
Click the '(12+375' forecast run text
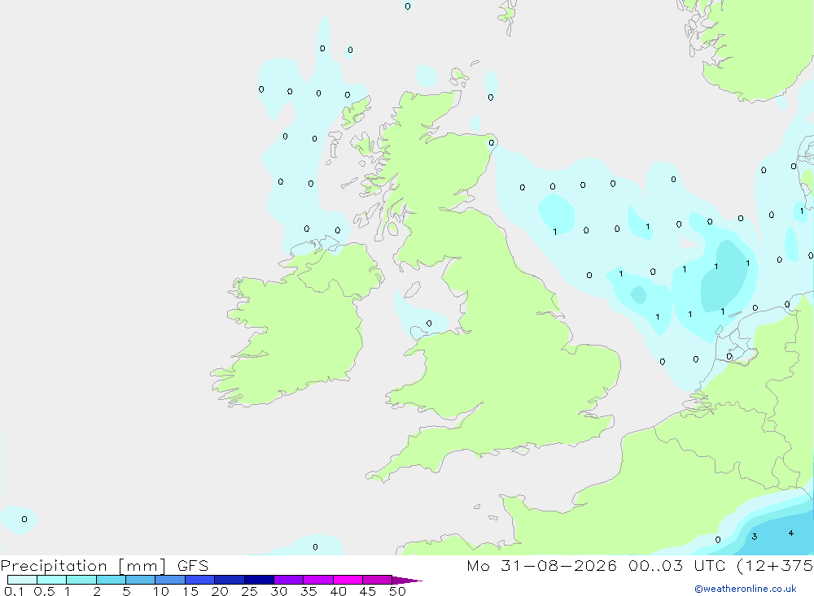pos(775,565)
